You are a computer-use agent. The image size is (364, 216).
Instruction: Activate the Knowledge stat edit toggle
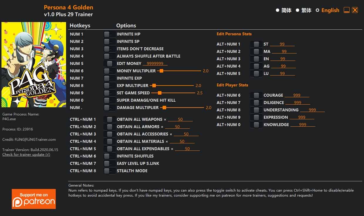pyautogui.click(x=256, y=125)
